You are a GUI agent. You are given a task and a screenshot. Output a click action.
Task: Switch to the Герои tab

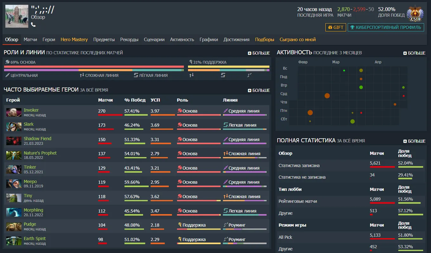click(49, 39)
